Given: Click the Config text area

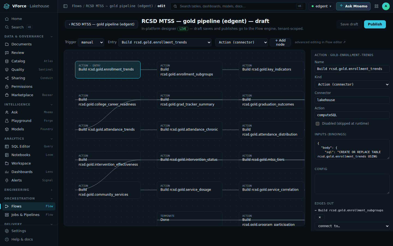Looking at the screenshot, I should point(352,184).
